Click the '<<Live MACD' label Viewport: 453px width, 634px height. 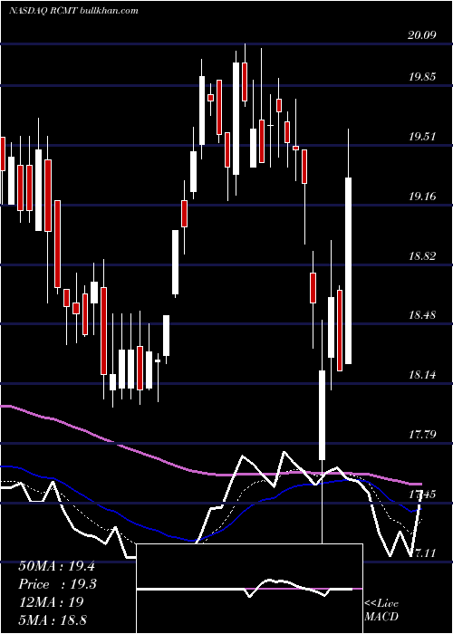[381, 610]
